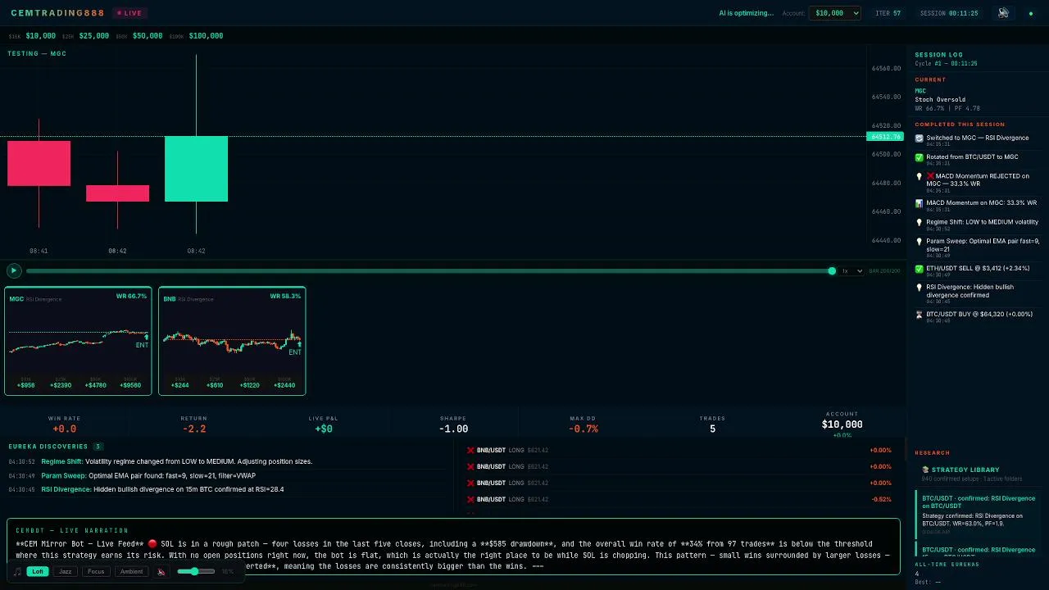Image resolution: width=1049 pixels, height=590 pixels.
Task: Click the 64512.76 current price tag
Action: tap(885, 137)
